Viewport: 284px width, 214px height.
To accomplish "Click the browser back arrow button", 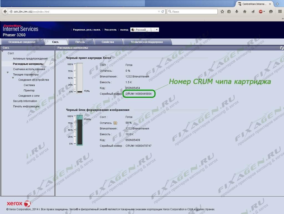I will [x=5, y=12].
